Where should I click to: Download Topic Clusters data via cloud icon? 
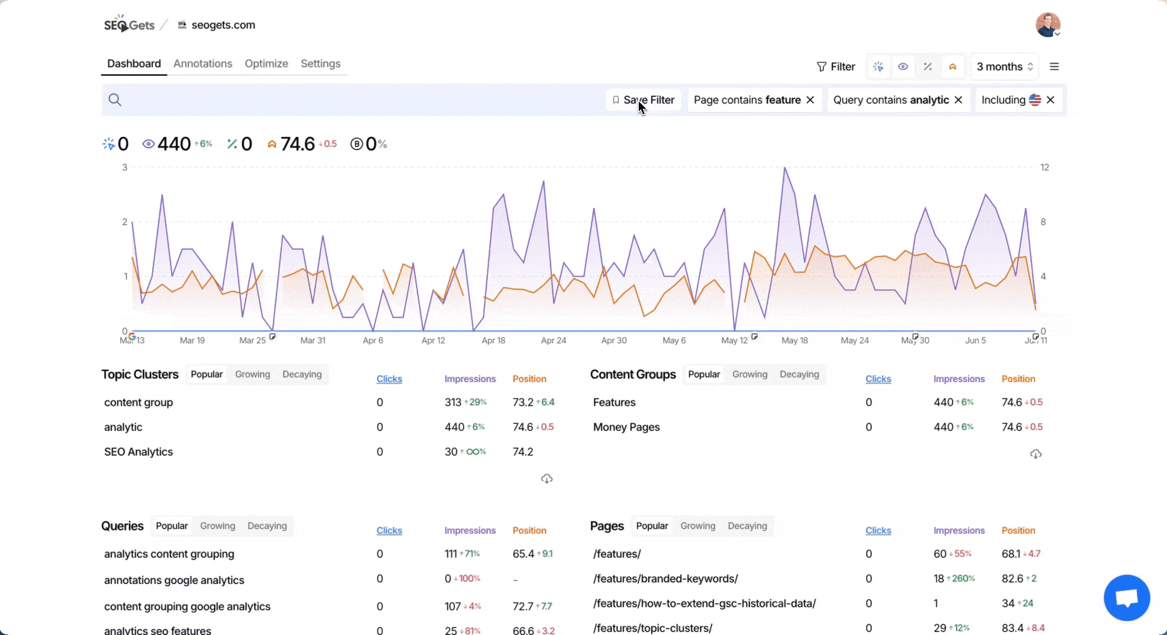pyautogui.click(x=546, y=479)
